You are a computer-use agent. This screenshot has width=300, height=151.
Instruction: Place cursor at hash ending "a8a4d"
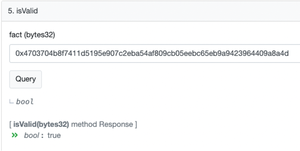[x=282, y=53]
